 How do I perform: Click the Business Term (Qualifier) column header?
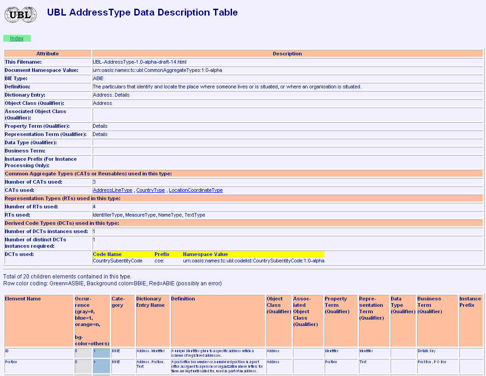(436, 305)
